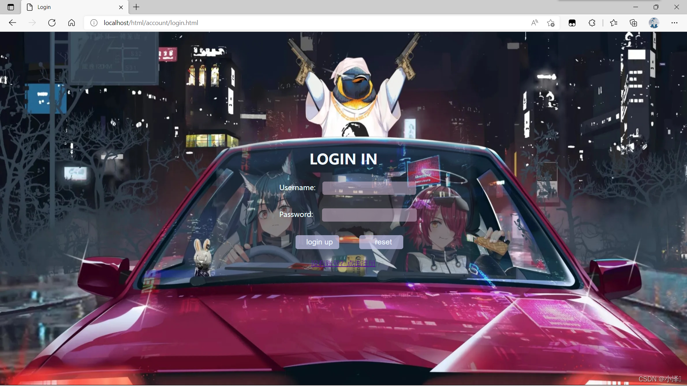The height and width of the screenshot is (386, 687).
Task: Click the address bar URL
Action: (x=151, y=23)
